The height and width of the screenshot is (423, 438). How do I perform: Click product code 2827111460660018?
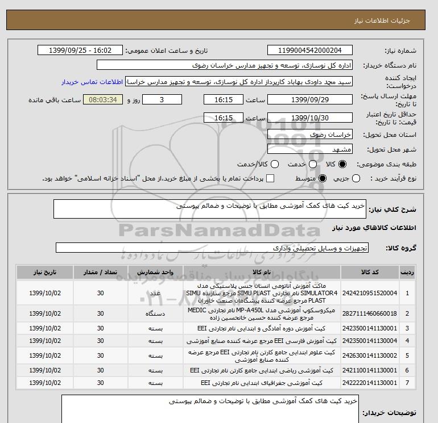click(x=370, y=313)
